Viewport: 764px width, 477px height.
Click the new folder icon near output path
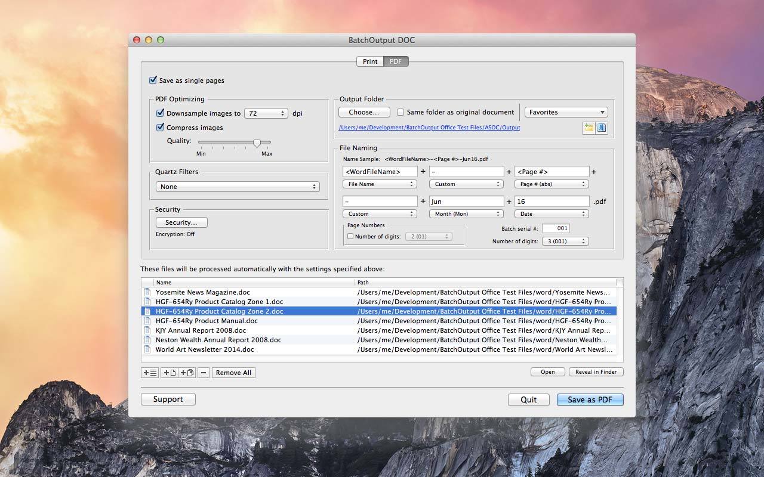click(589, 128)
